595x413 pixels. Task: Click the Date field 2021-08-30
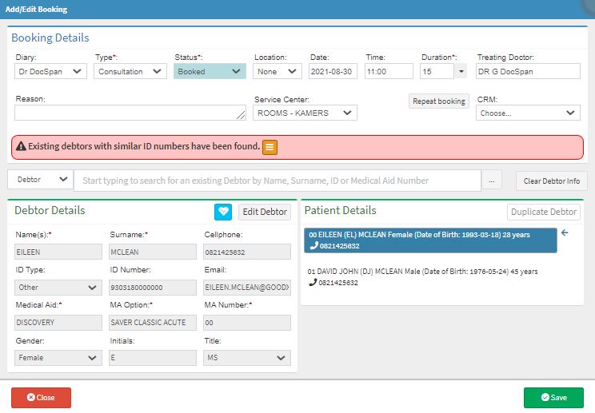(x=333, y=71)
